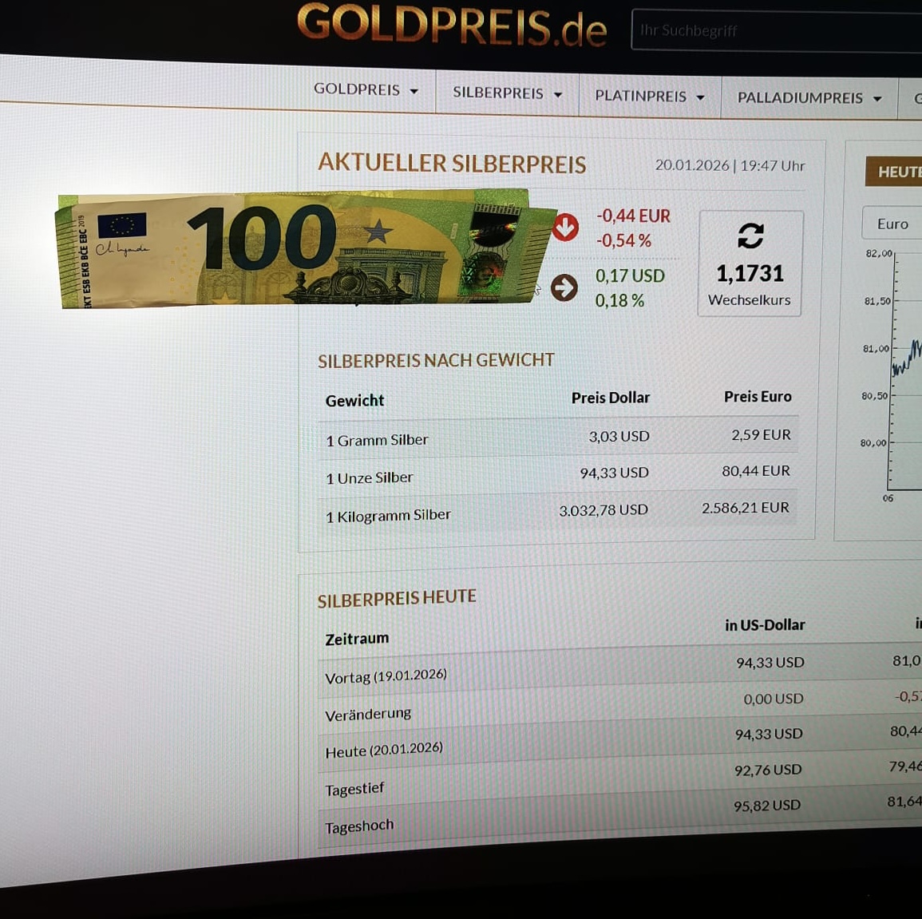Select the '1 Gramm Silber' row label
922x919 pixels.
(x=377, y=440)
